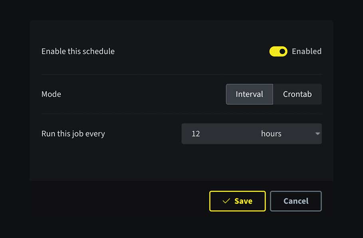Click the 'Mode' label text
This screenshot has width=363, height=238.
pos(51,94)
